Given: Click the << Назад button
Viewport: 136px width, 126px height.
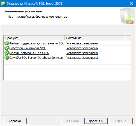Looking at the screenshot, I should point(73,121).
